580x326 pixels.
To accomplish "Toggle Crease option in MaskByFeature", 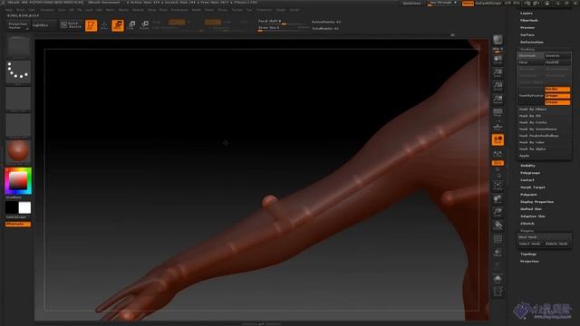I will [557, 102].
